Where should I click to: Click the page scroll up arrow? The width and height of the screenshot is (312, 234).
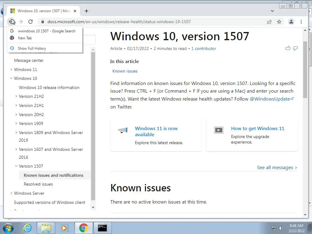(305, 30)
